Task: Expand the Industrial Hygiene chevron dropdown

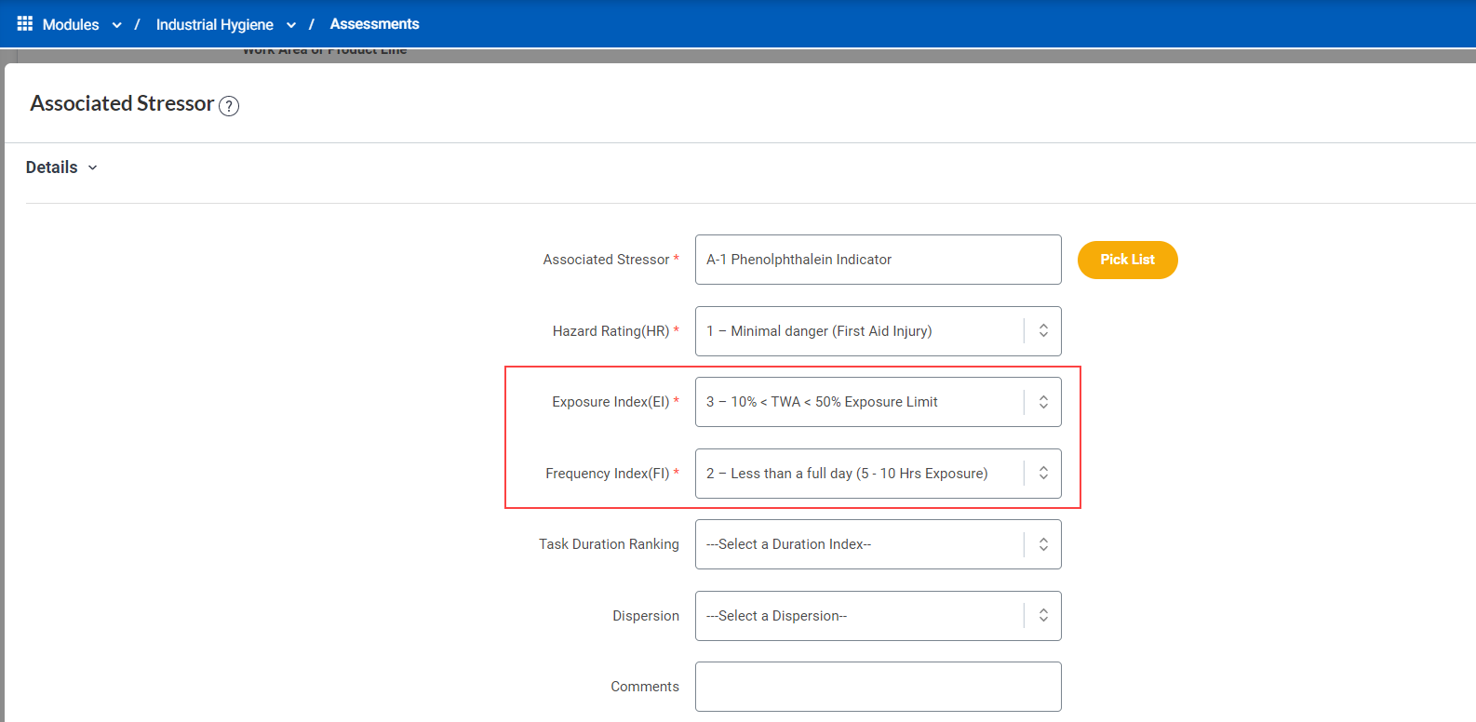Action: click(x=291, y=25)
